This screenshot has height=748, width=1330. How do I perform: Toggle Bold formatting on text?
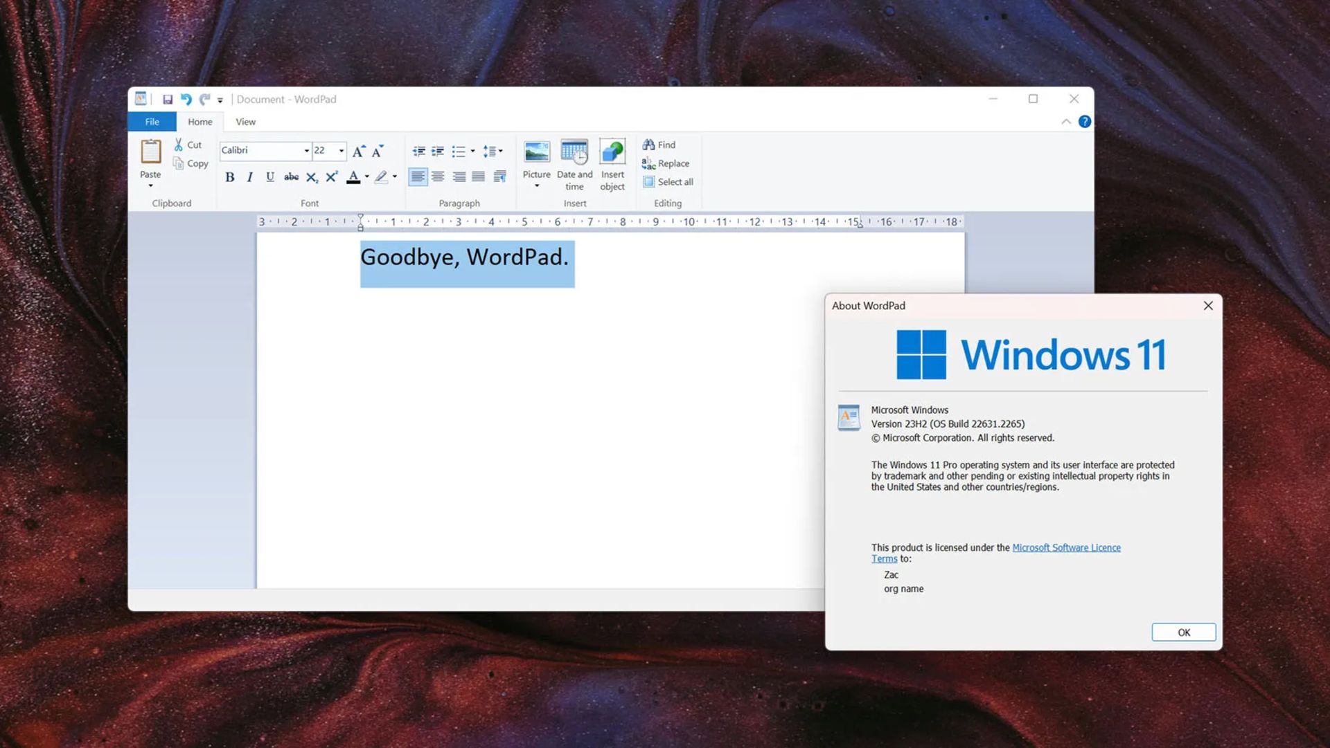[x=230, y=177]
